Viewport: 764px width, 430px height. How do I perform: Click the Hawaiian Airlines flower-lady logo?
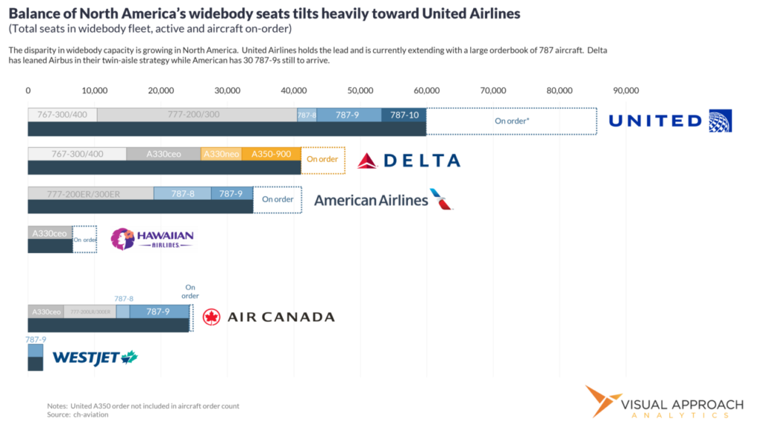(x=122, y=239)
